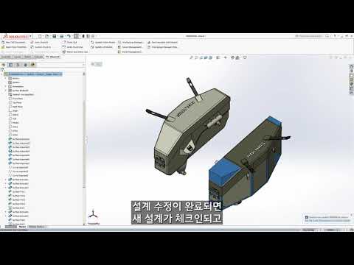Select the Sensors item in the tree
The height and width of the screenshot is (265, 354).
point(14,82)
